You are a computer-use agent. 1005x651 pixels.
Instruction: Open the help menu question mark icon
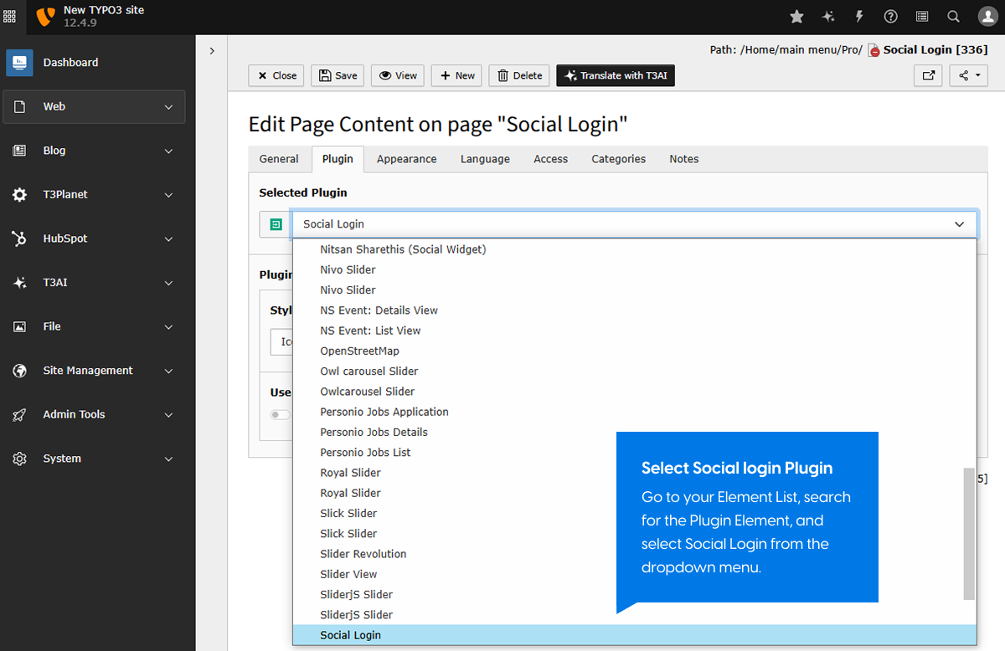tap(889, 16)
